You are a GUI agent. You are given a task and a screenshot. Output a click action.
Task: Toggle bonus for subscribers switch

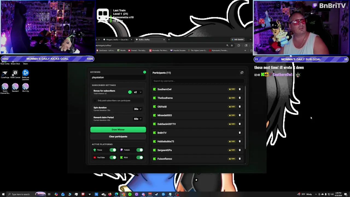click(x=130, y=92)
